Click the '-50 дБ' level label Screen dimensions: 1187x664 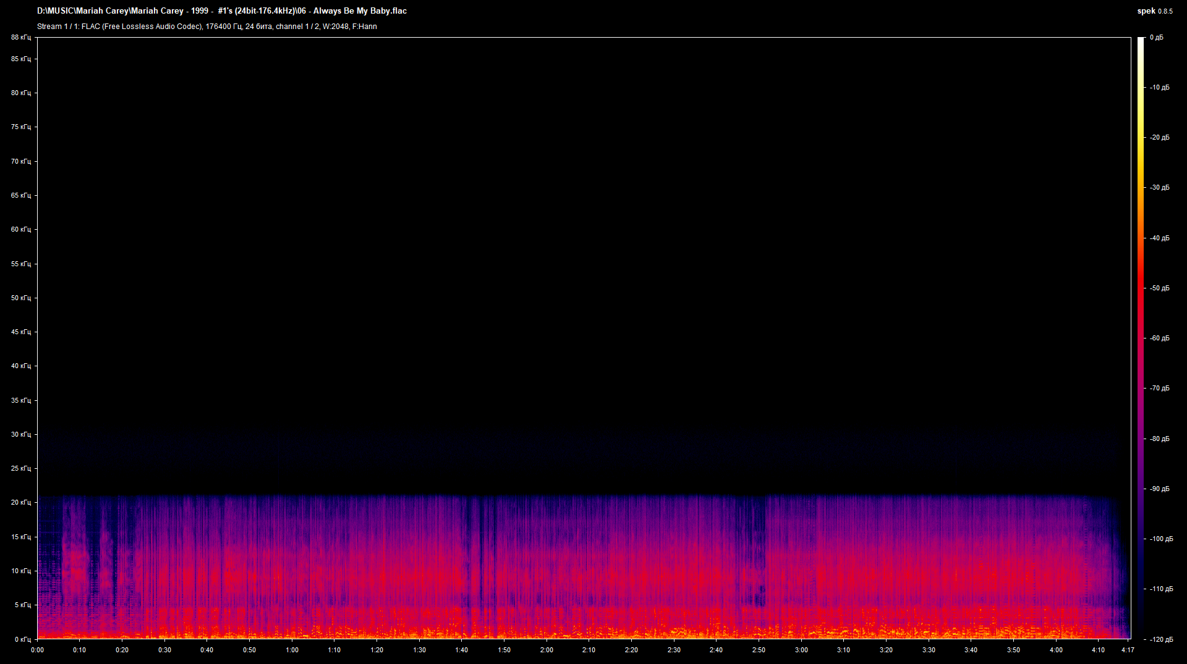[x=1160, y=288]
